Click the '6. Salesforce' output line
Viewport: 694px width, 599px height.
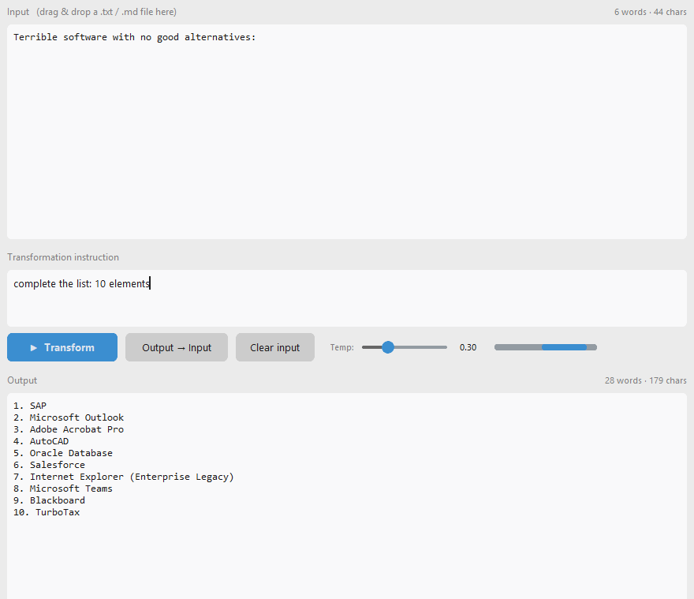click(49, 465)
